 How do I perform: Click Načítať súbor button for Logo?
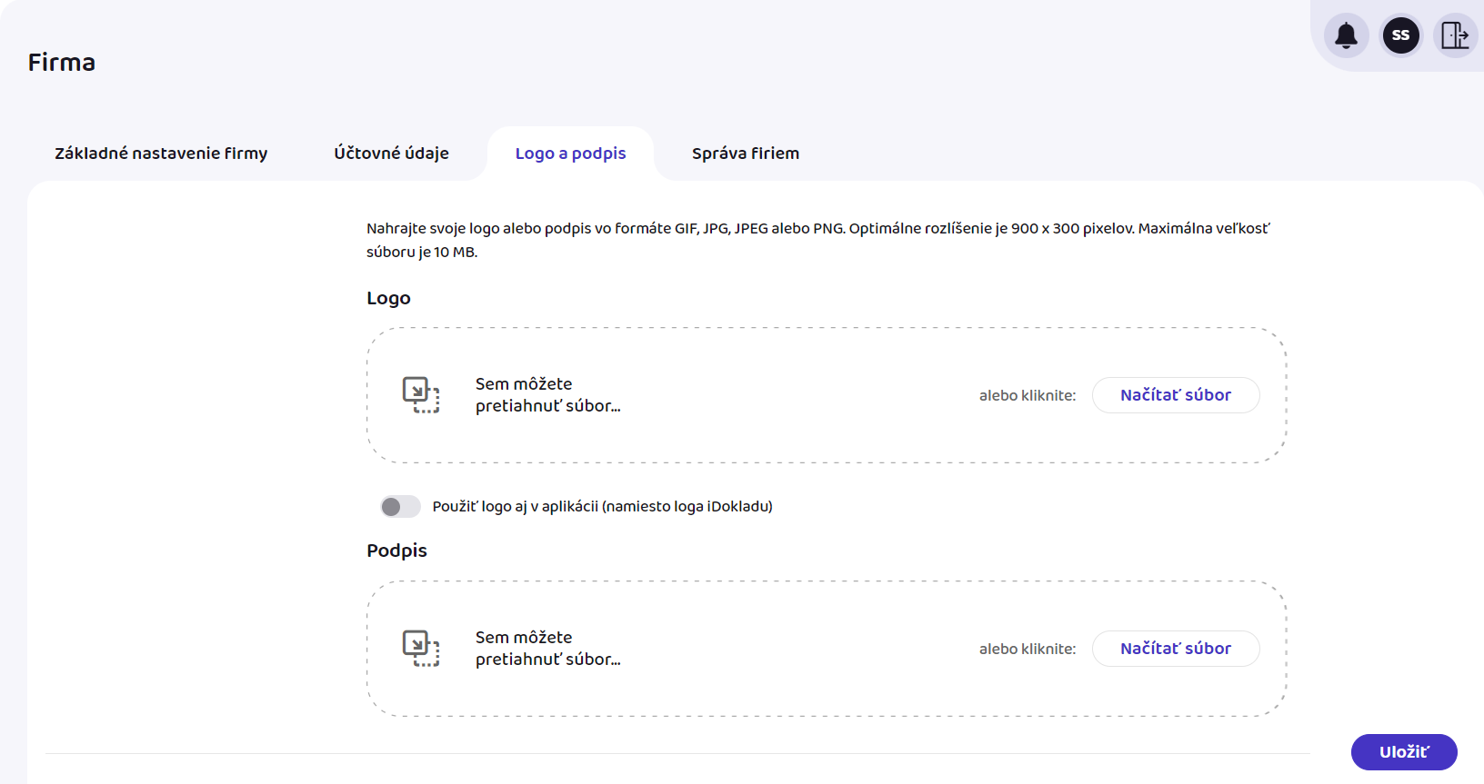1175,395
